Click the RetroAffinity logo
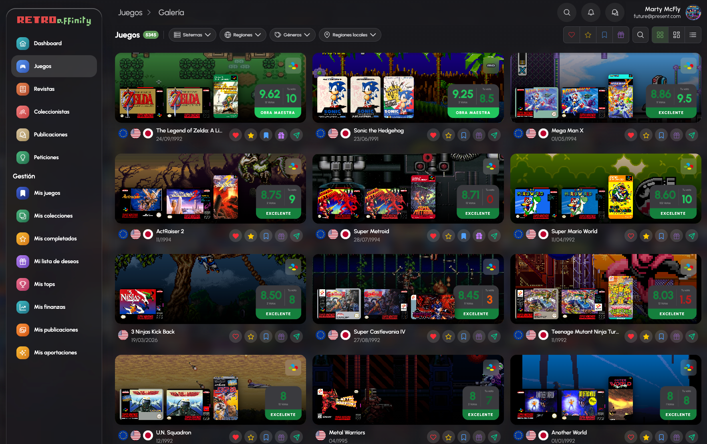Viewport: 707px width, 444px height. pos(54,20)
